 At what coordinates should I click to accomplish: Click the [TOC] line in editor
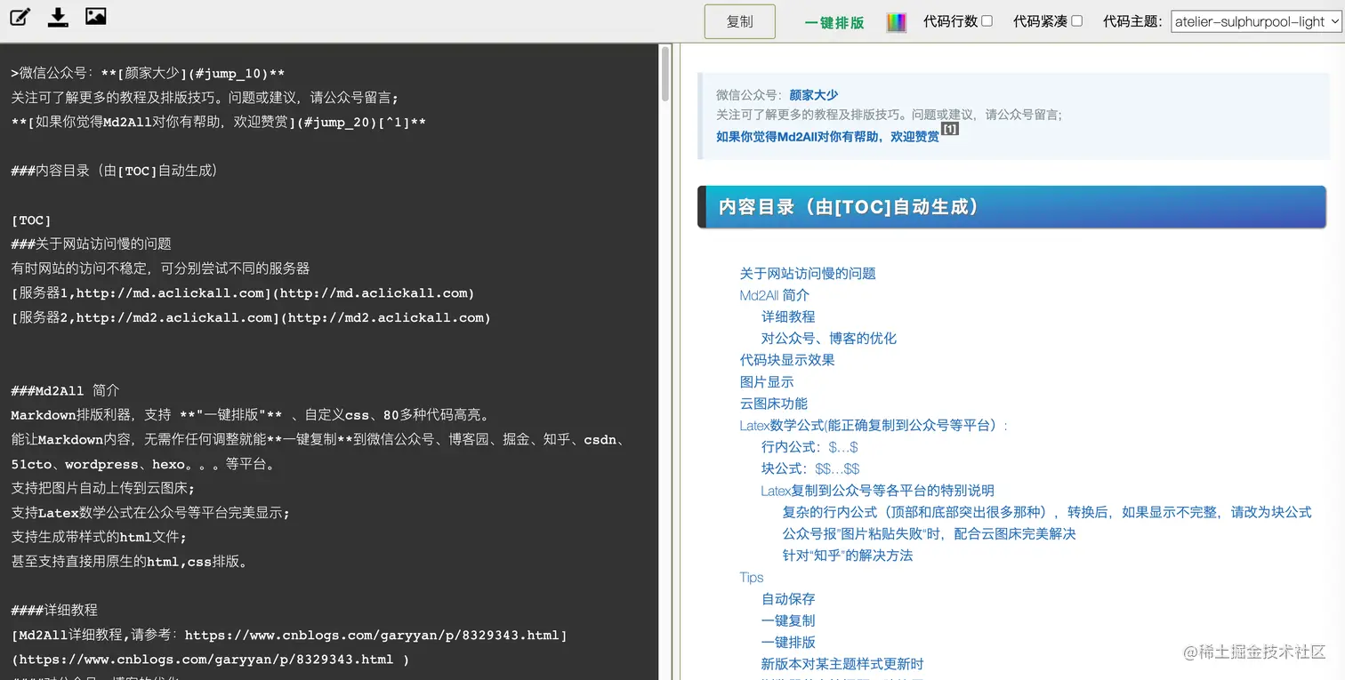pyautogui.click(x=31, y=220)
